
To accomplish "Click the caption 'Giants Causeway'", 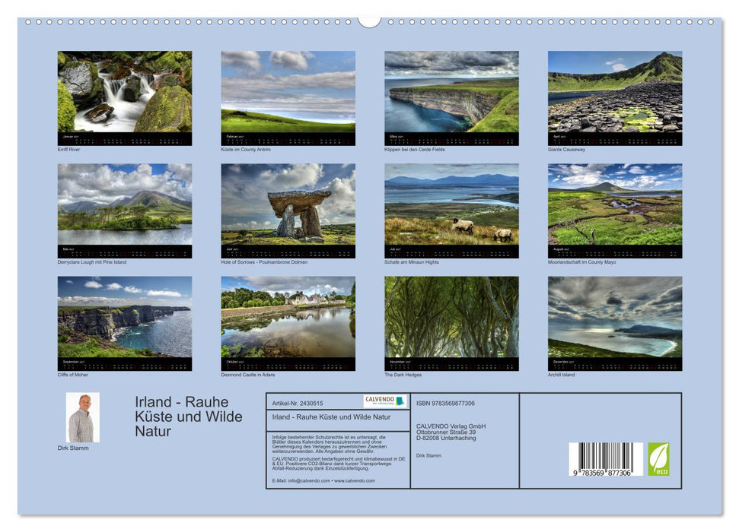I will point(566,149).
